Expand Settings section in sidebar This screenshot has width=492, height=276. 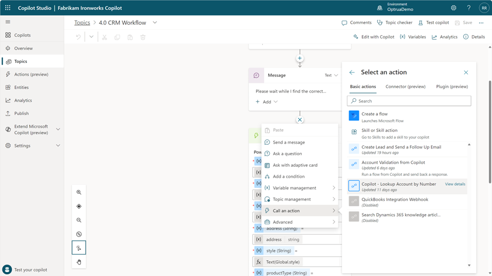pos(58,146)
